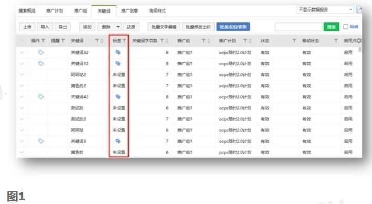The image size is (372, 204).
Task: Open filter on the 状态 column header
Action: 294,41
